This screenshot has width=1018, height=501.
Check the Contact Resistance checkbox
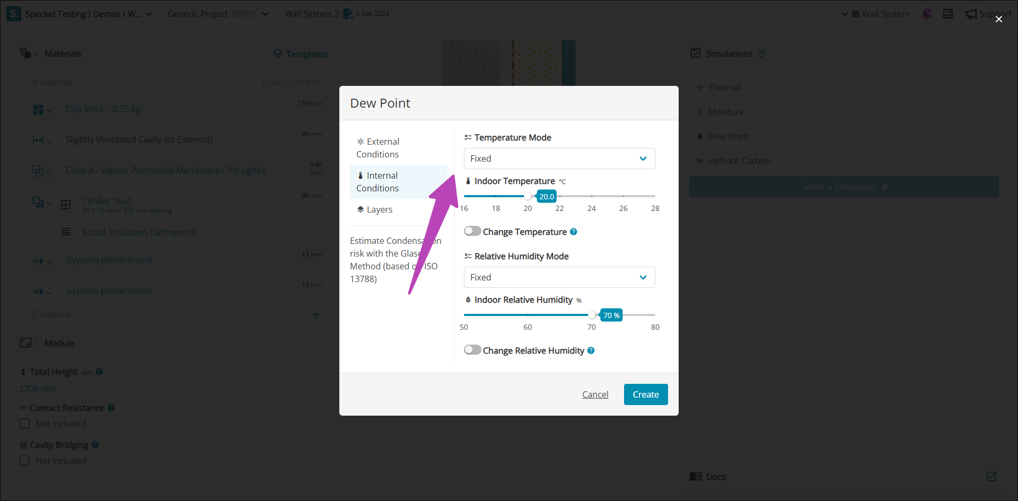click(x=24, y=424)
